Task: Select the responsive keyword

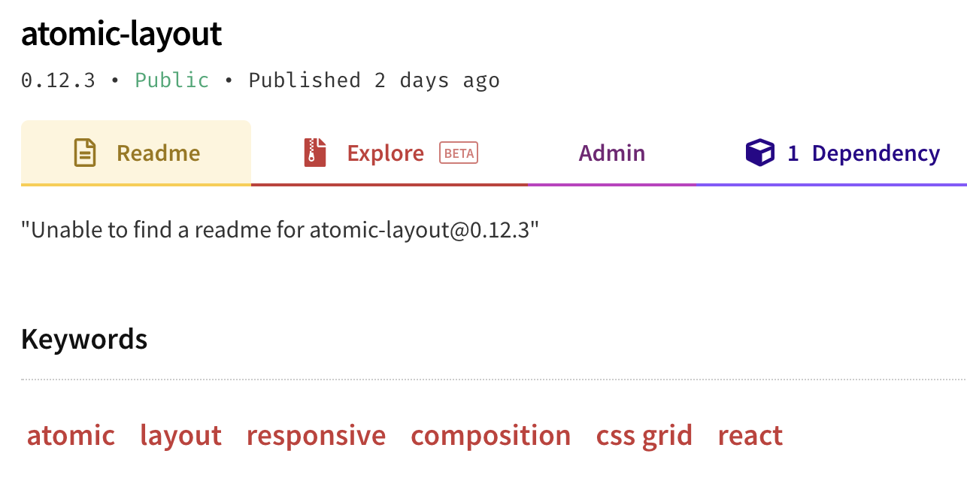Action: pyautogui.click(x=315, y=434)
